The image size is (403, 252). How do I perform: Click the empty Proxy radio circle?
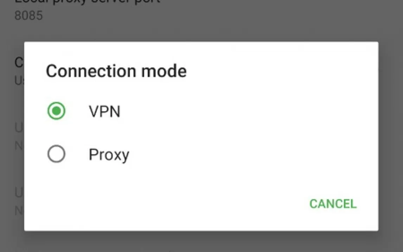[56, 154]
